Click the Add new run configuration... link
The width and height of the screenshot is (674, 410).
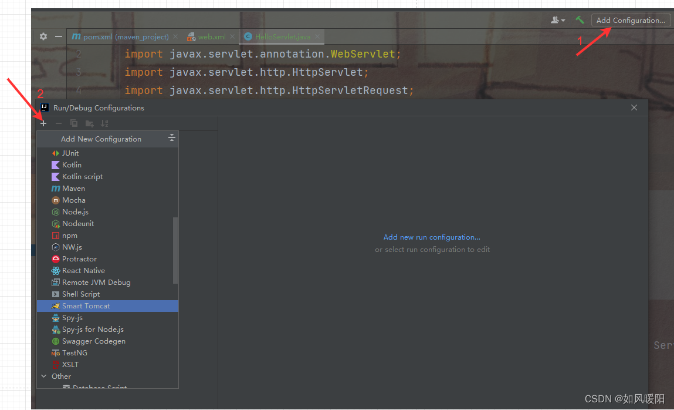(x=432, y=237)
